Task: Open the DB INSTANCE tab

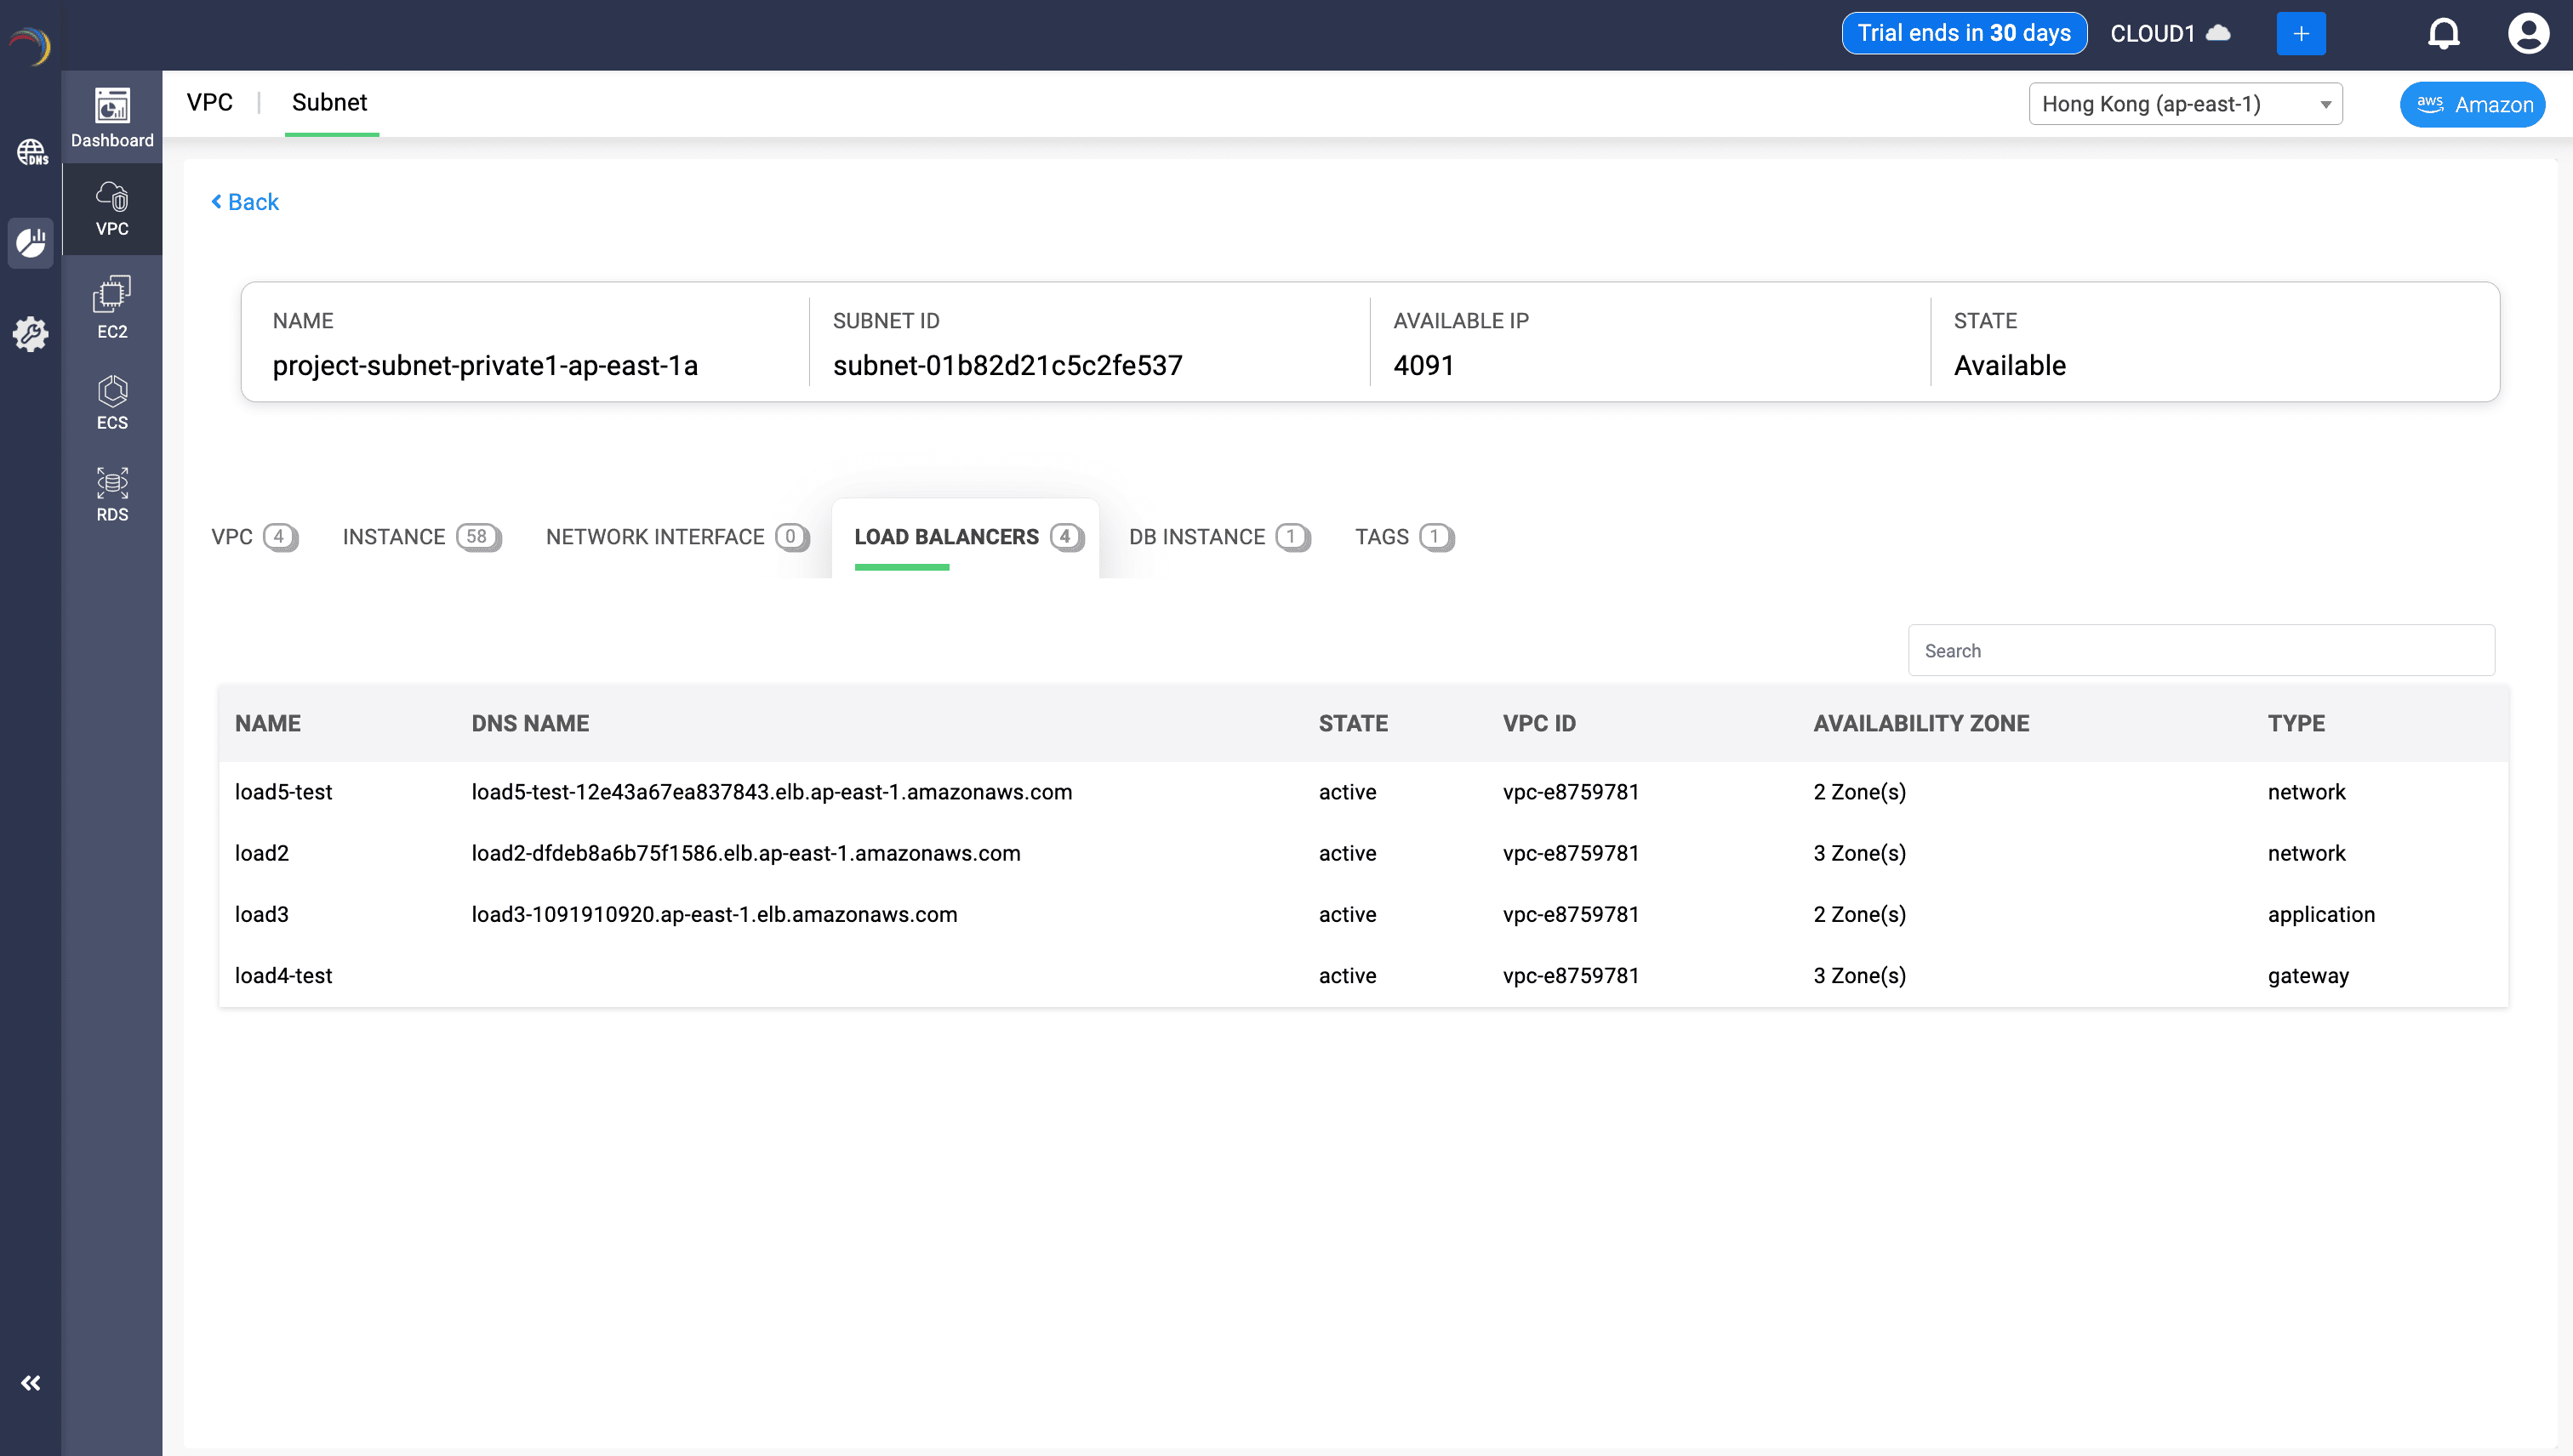Action: click(x=1218, y=537)
